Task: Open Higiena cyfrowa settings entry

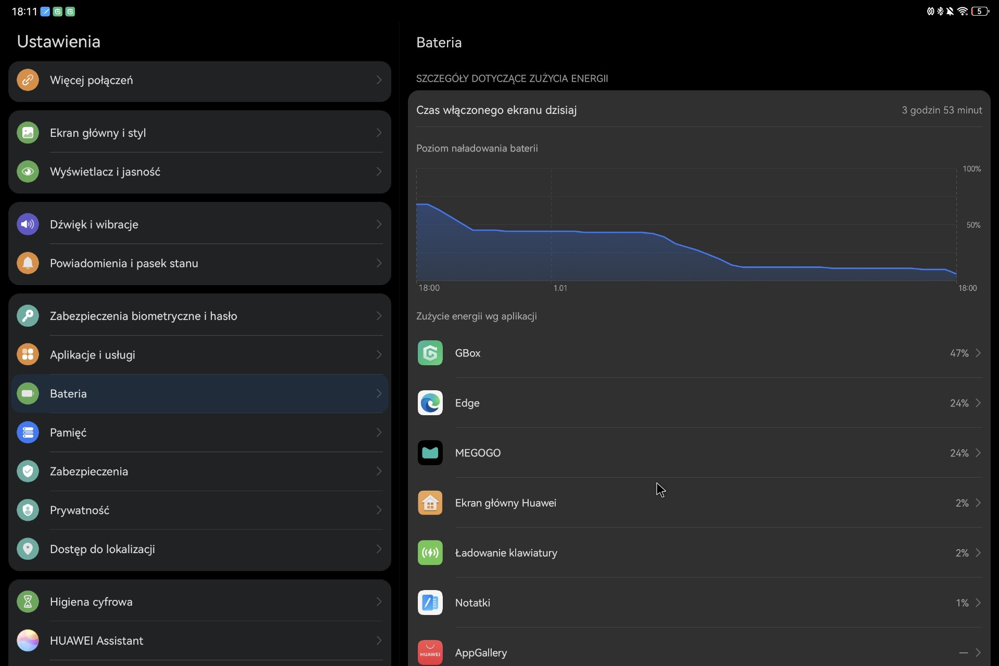Action: click(x=200, y=602)
